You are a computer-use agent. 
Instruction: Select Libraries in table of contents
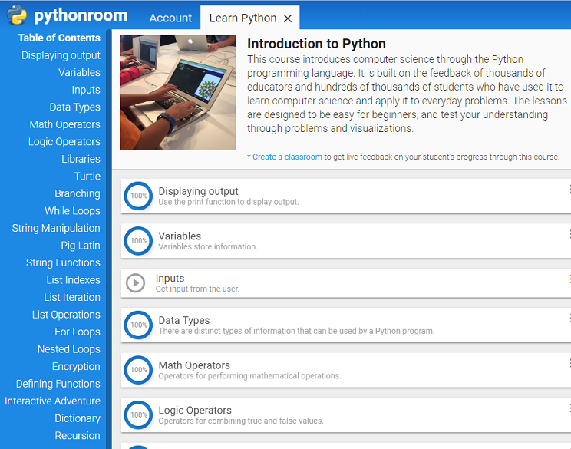click(81, 159)
